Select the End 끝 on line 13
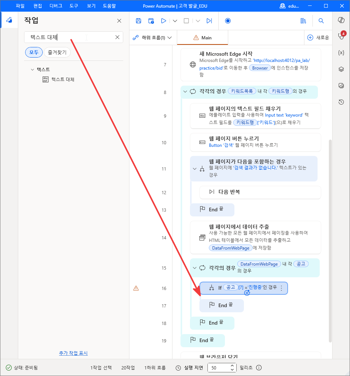The image size is (350, 376). [212, 210]
